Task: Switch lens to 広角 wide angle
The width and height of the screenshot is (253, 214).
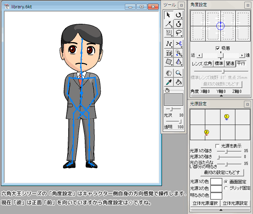Action: click(x=208, y=64)
